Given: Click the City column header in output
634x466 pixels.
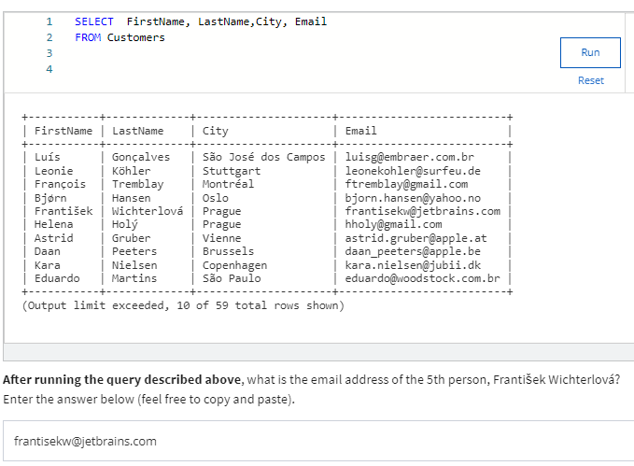Looking at the screenshot, I should (x=215, y=131).
